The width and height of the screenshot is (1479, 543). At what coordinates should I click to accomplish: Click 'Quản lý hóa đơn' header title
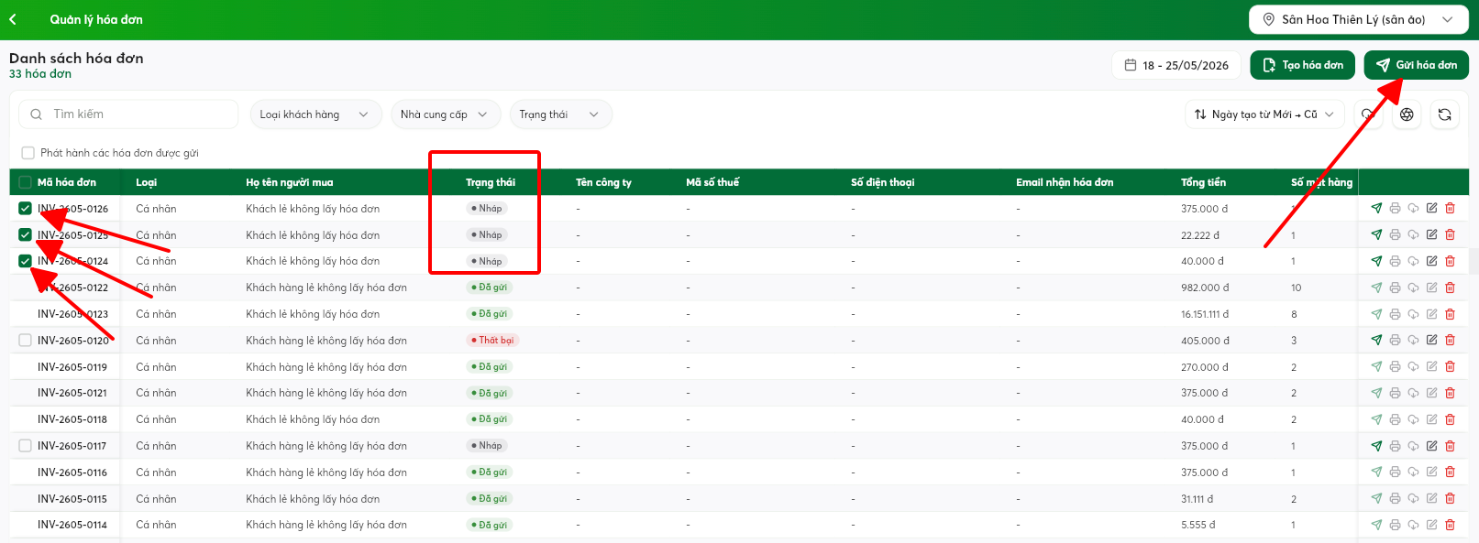pos(96,19)
